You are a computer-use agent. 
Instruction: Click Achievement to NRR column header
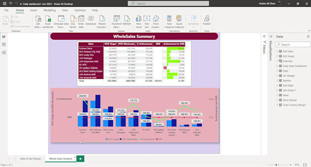174,44
